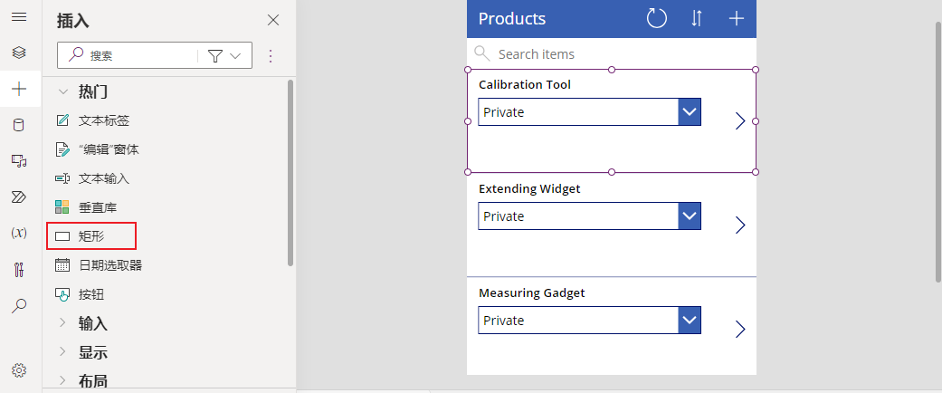
Task: Click the refresh icon in Products header
Action: [x=657, y=18]
